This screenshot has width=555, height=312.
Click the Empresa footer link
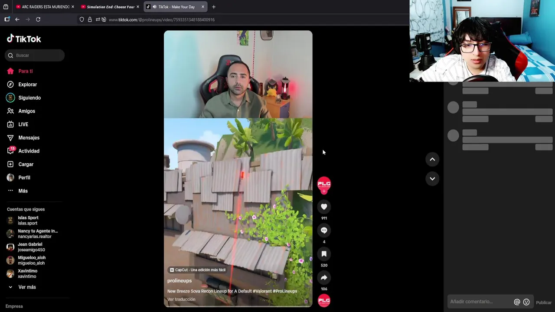pos(14,306)
